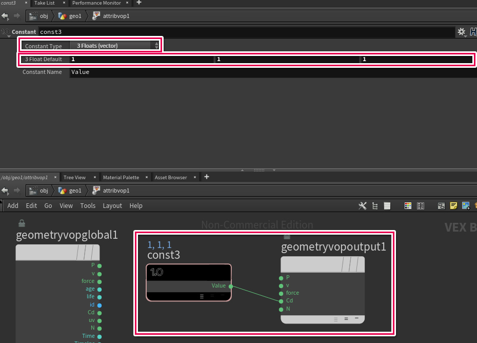The height and width of the screenshot is (343, 477).
Task: Switch to list mode icon
Action: coord(387,206)
